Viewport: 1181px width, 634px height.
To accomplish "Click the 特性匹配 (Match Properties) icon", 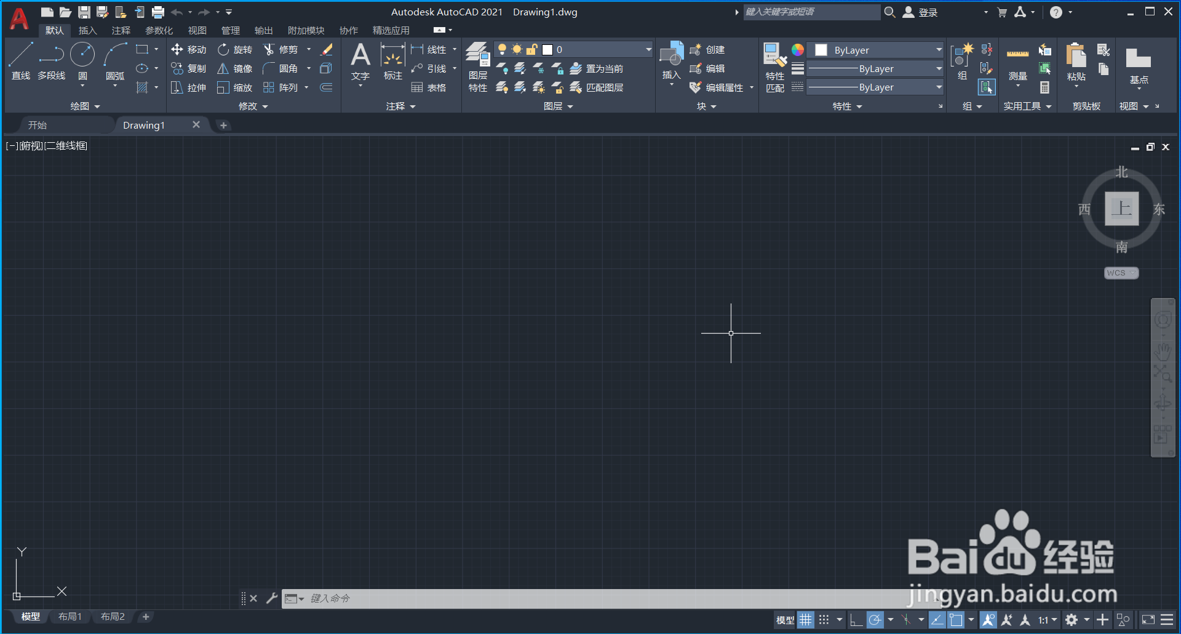I will (775, 66).
